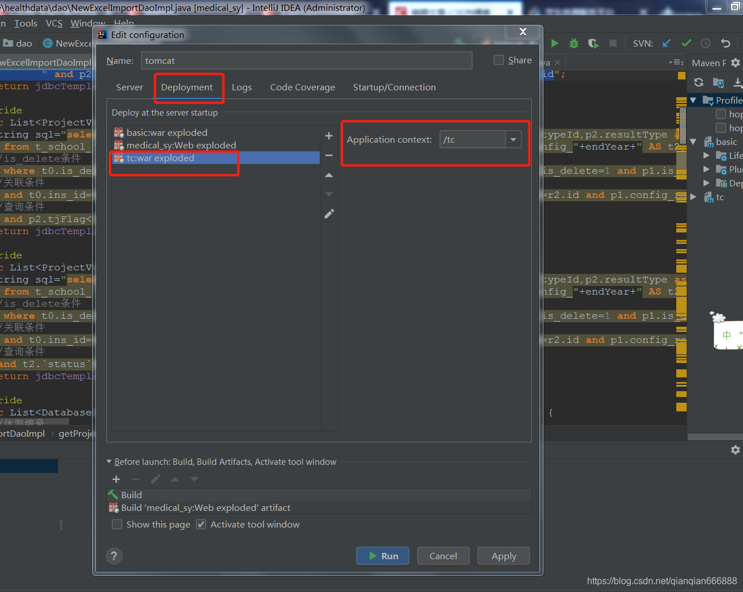The height and width of the screenshot is (592, 743).
Task: Click the Application context field with /tc
Action: tap(473, 139)
